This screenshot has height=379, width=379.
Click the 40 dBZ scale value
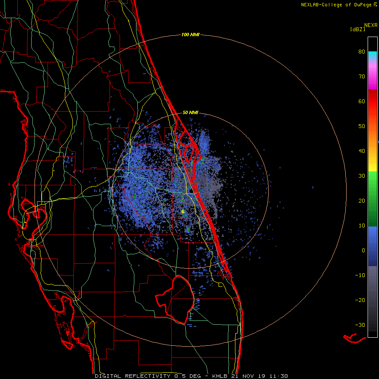point(362,151)
